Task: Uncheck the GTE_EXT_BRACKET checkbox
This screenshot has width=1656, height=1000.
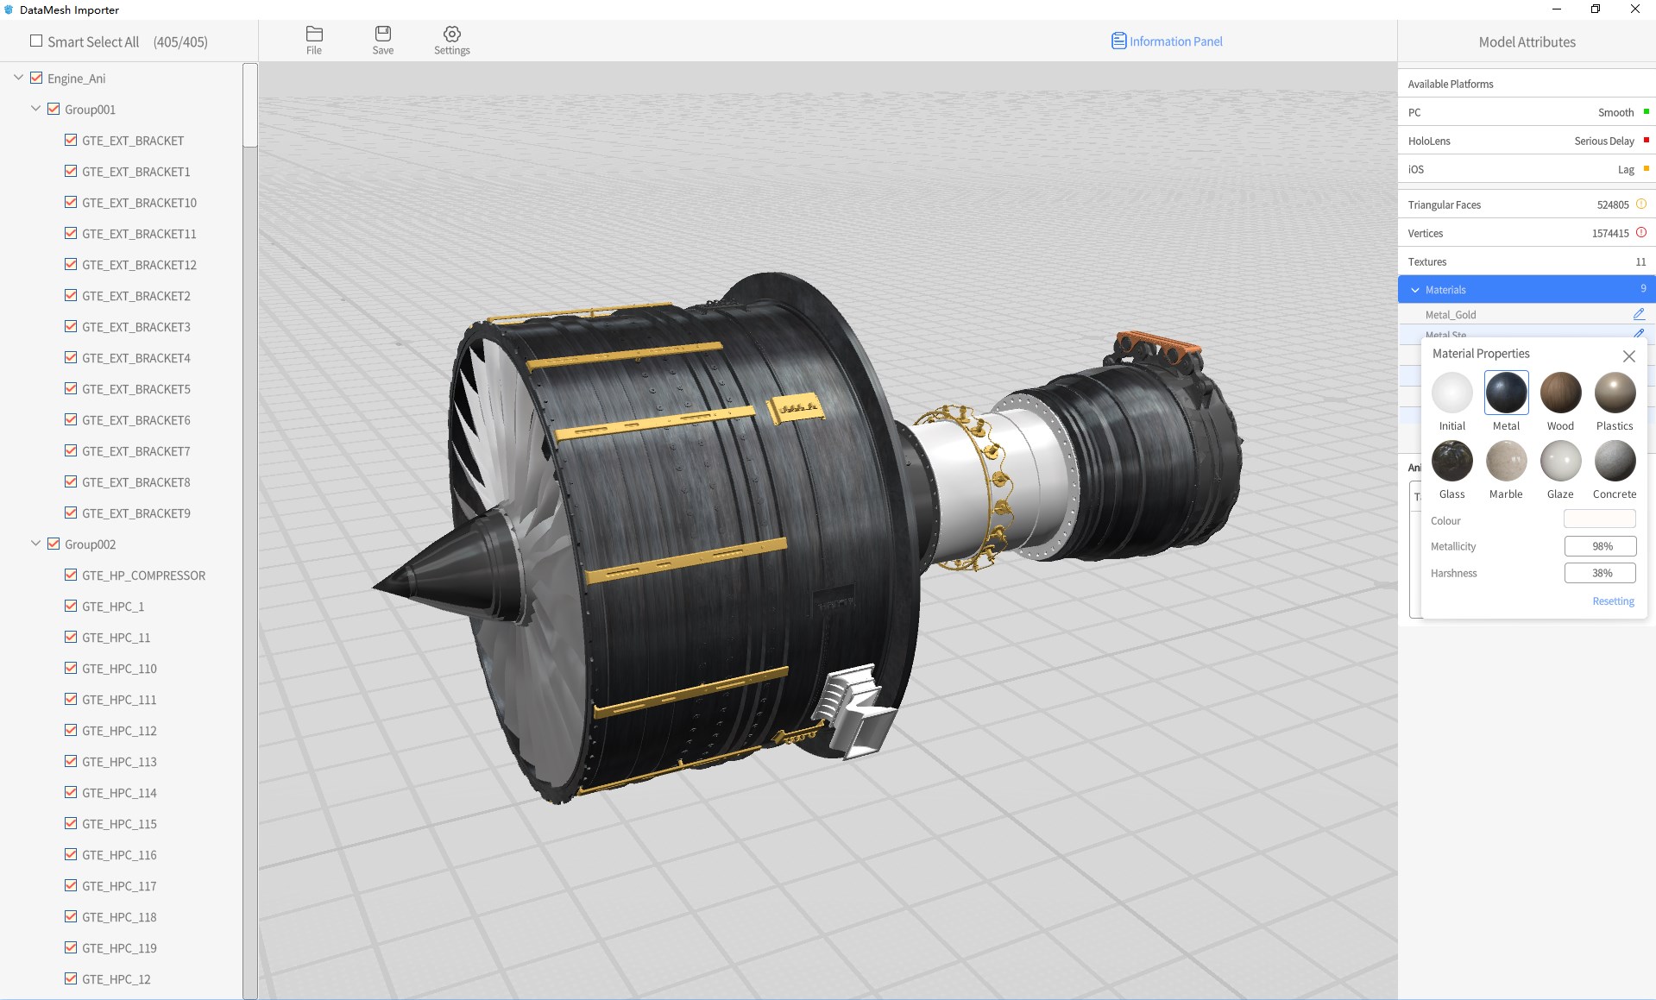Action: pos(71,140)
